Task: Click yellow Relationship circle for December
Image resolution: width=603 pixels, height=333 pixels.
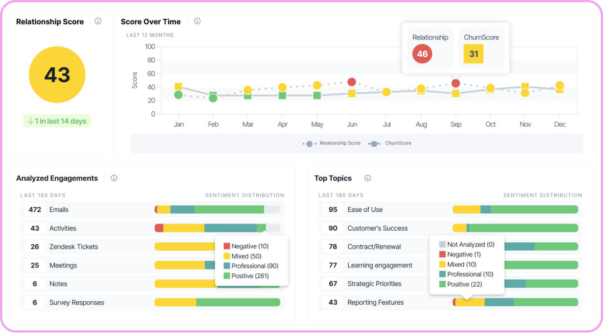Action: (560, 86)
